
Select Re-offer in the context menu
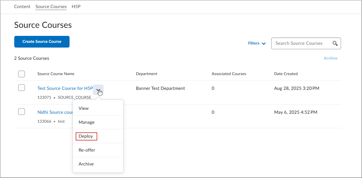tap(98, 150)
